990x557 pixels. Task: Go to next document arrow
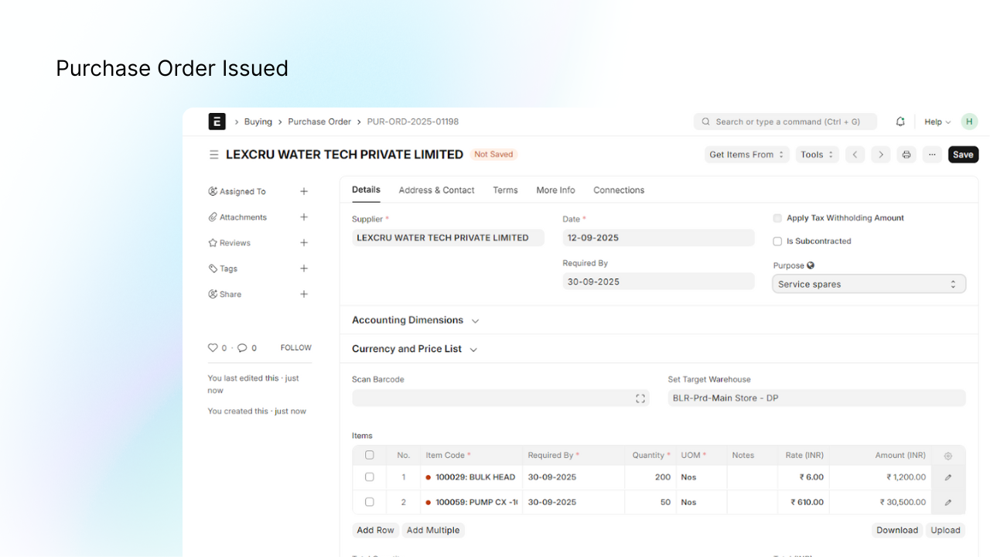pyautogui.click(x=881, y=155)
